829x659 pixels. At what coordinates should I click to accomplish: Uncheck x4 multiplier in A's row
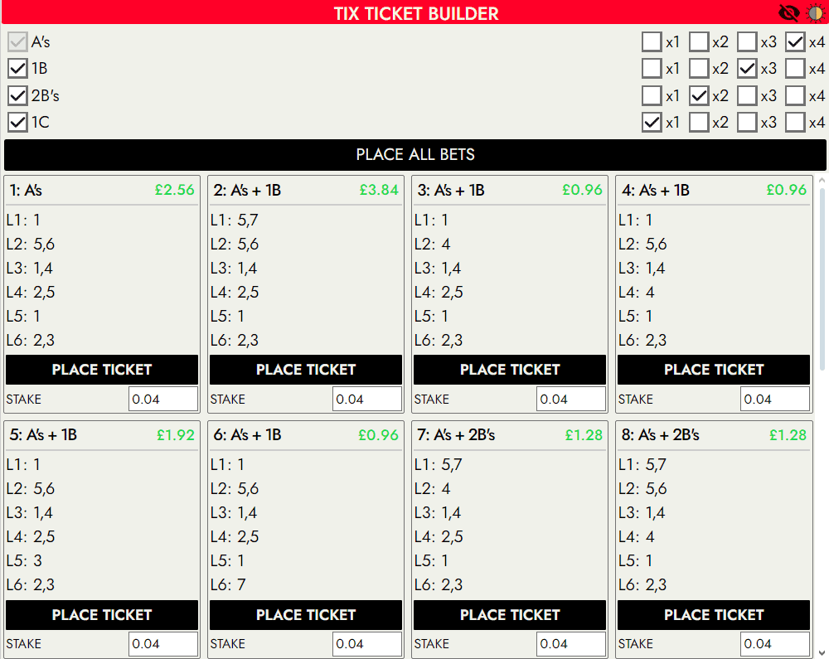[796, 41]
